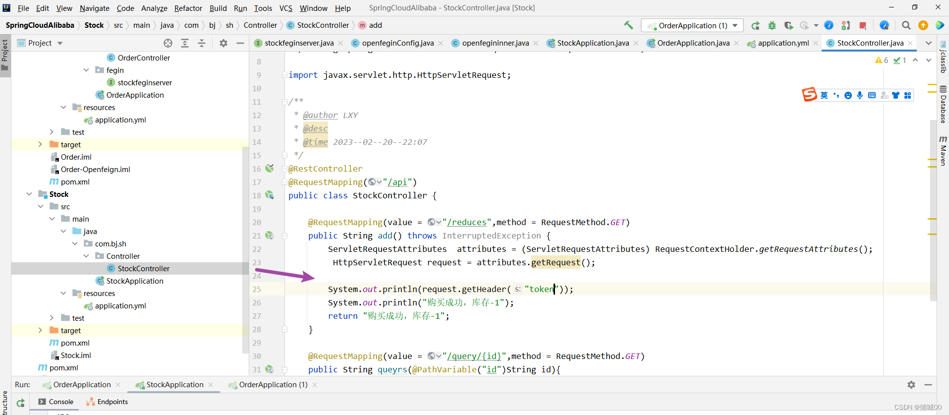Image resolution: width=949 pixels, height=415 pixels.
Task: Open Run panel settings gear
Action: (x=911, y=385)
